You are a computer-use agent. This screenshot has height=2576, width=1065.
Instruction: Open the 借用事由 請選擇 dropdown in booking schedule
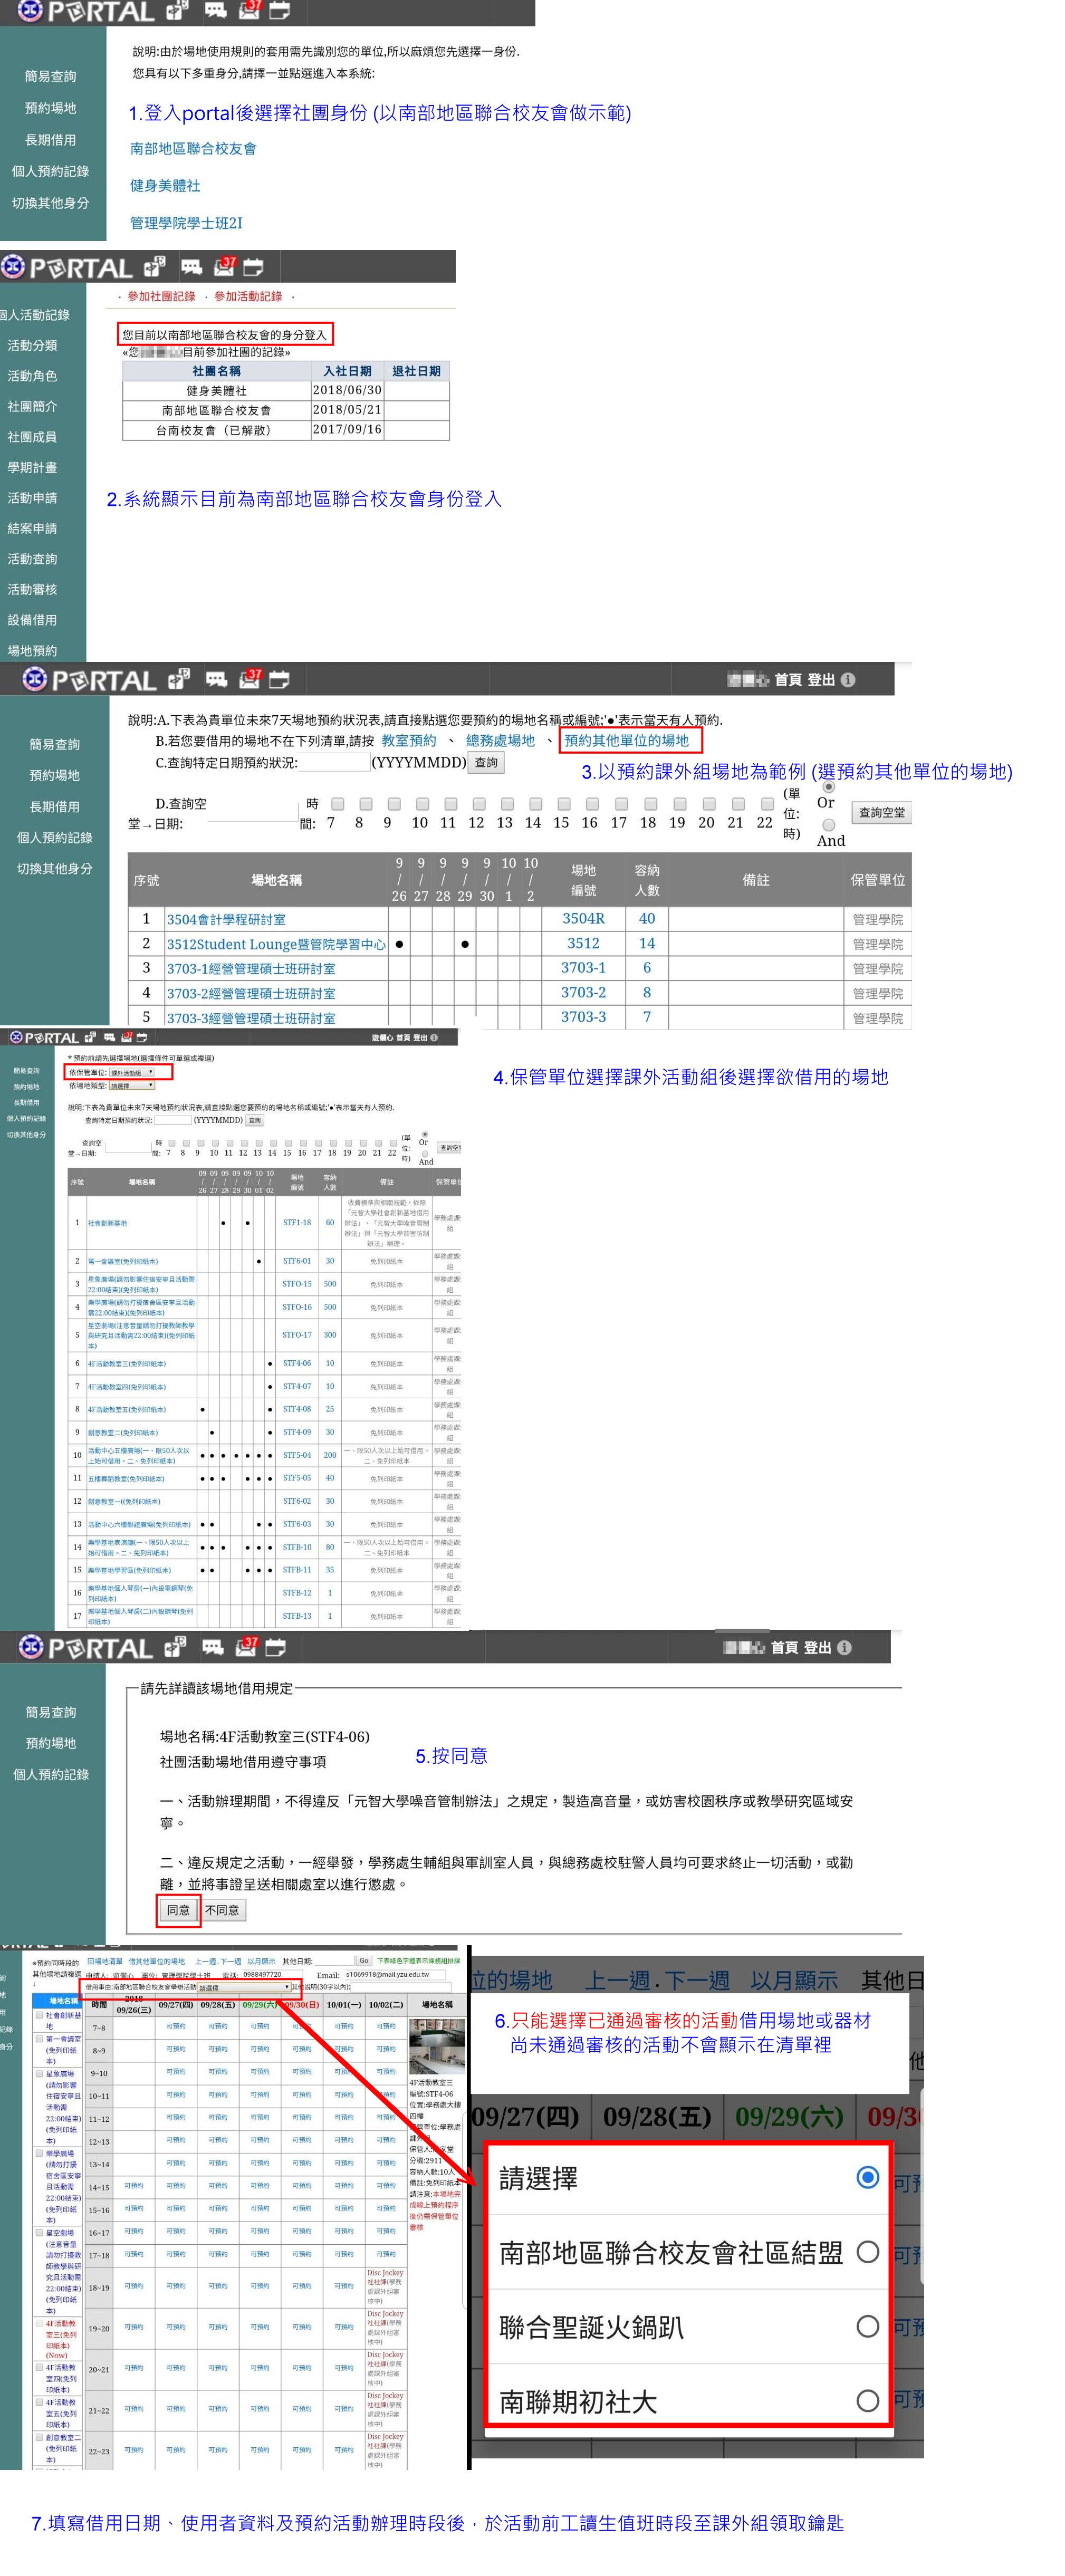click(x=244, y=1987)
